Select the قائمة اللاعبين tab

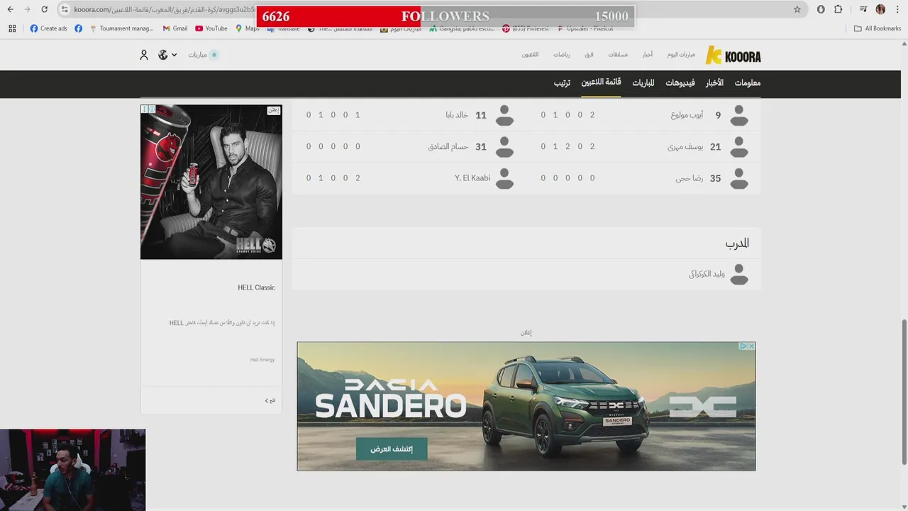(602, 83)
